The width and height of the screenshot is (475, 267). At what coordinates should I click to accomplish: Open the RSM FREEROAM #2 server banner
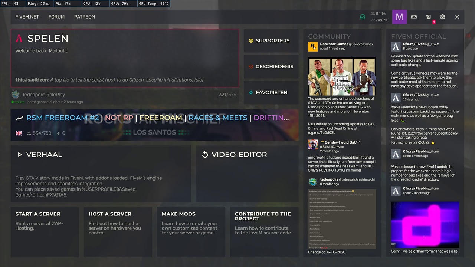coord(154,125)
